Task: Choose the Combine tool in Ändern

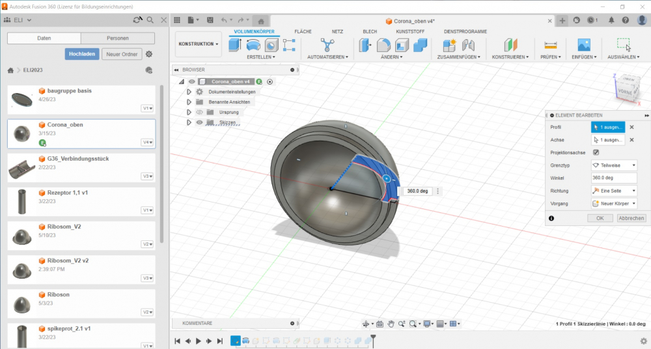Action: click(421, 45)
